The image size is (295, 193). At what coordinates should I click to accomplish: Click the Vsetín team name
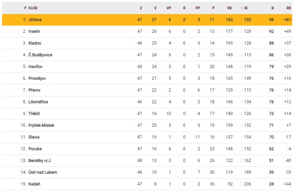point(34,31)
